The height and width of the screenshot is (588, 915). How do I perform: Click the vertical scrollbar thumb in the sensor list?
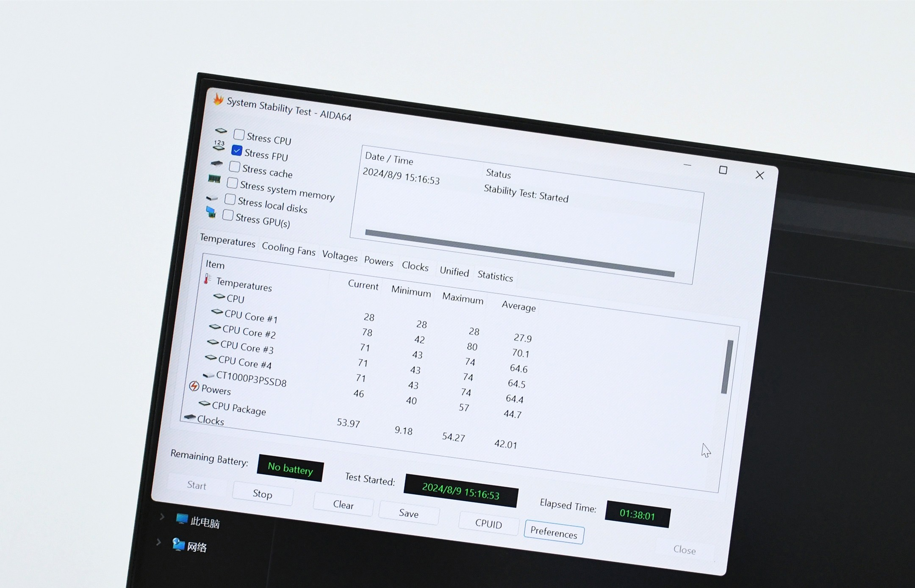click(727, 367)
